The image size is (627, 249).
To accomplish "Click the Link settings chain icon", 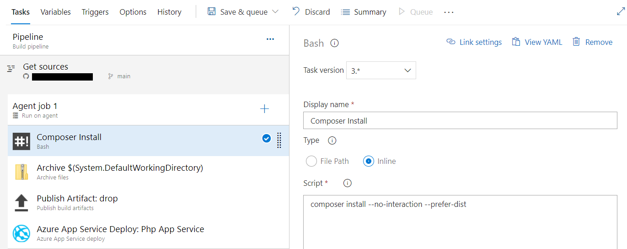I will pyautogui.click(x=450, y=42).
